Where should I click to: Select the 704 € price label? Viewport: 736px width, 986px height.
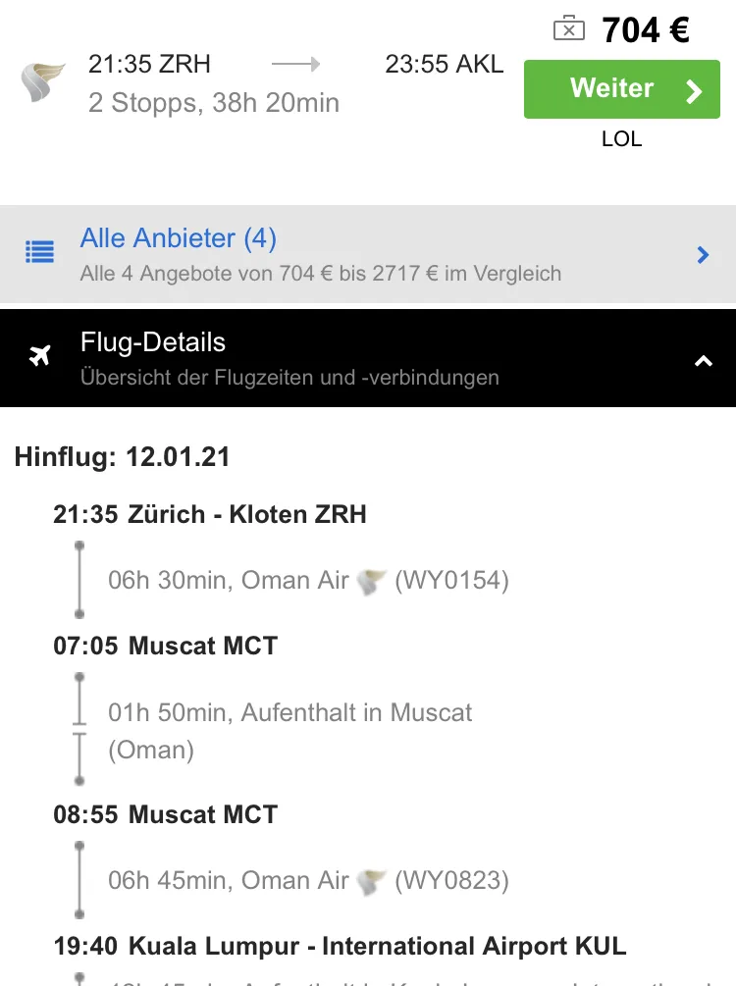coord(645,30)
